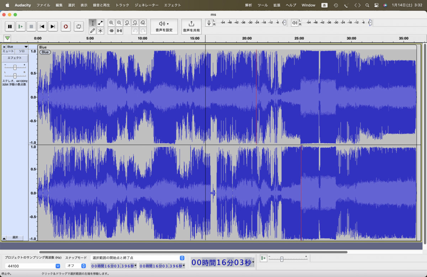Select the Envelope tool

click(x=100, y=23)
